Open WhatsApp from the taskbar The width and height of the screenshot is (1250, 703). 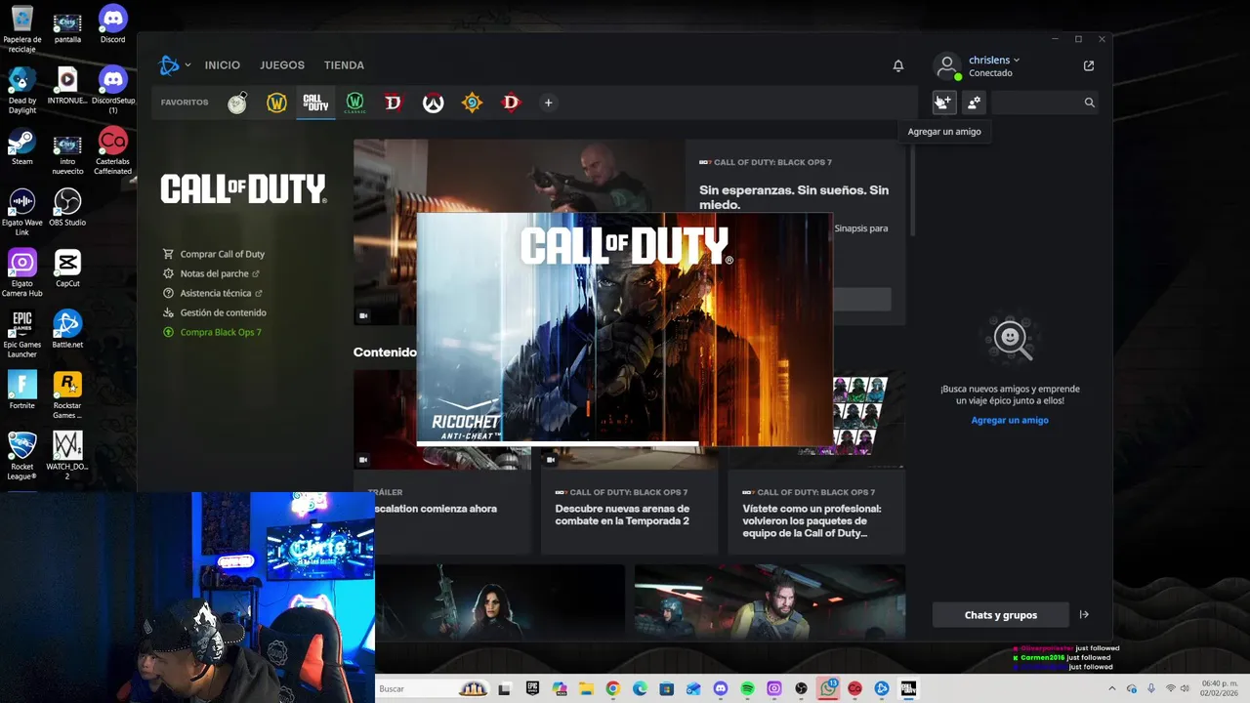click(x=828, y=688)
